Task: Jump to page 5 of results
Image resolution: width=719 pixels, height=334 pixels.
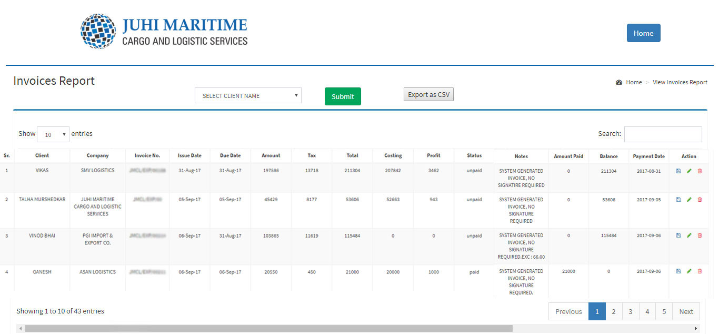Action: (x=664, y=311)
